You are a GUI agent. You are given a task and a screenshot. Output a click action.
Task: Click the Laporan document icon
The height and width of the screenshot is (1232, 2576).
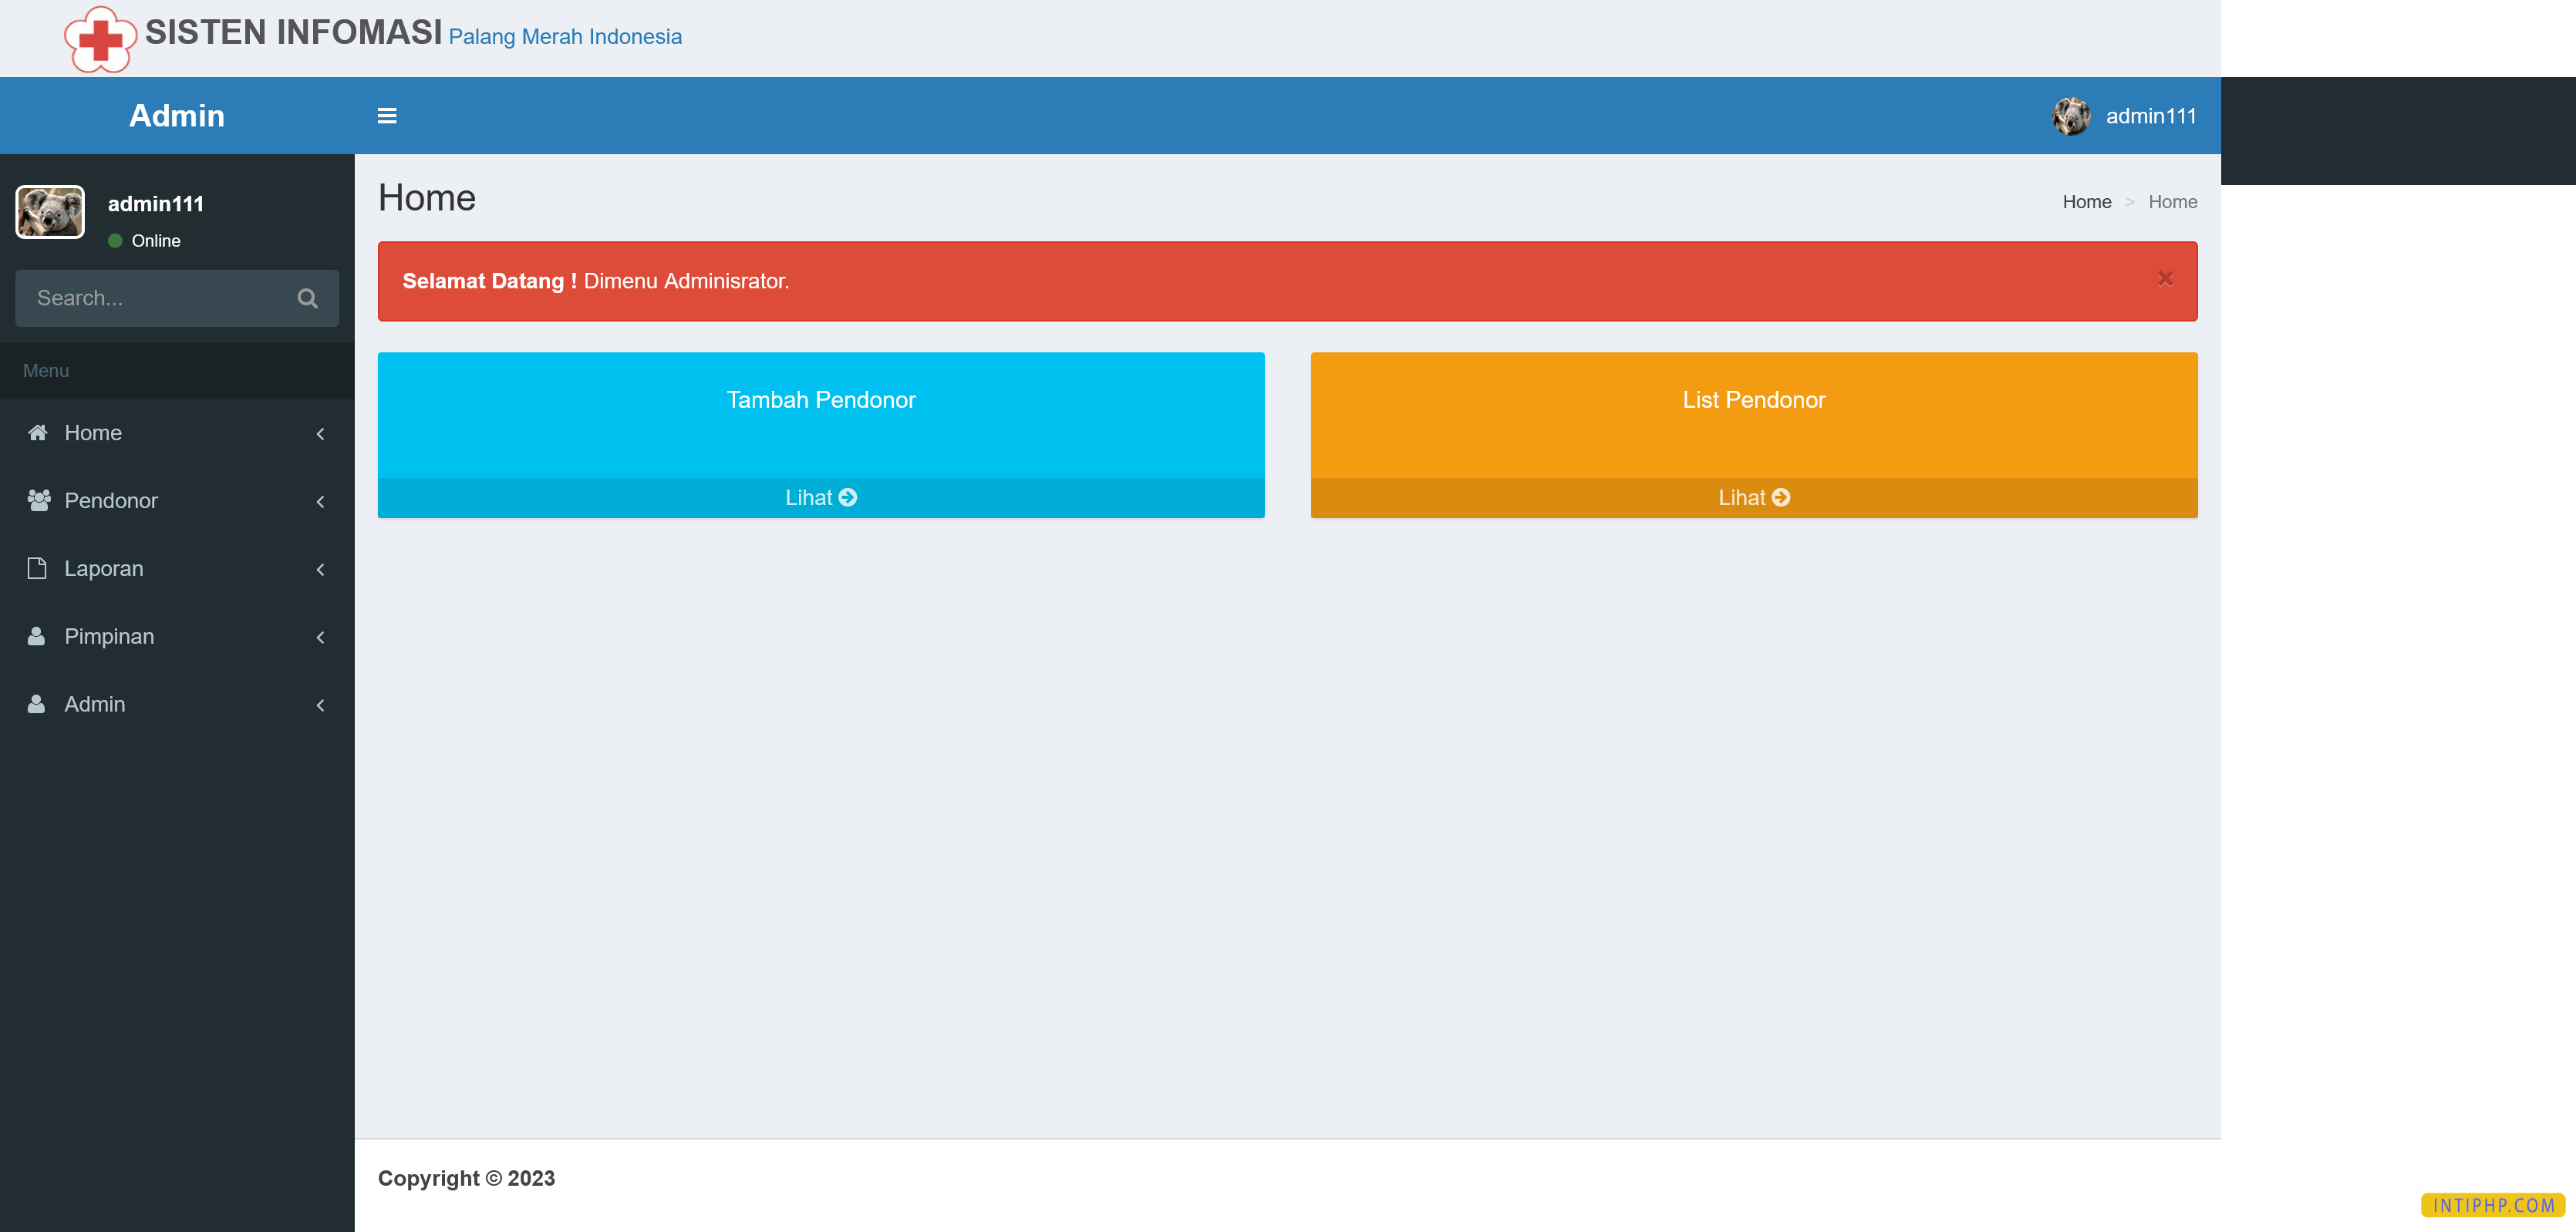37,568
